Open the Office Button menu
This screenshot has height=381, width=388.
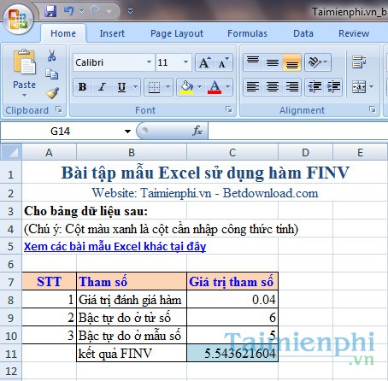point(18,19)
